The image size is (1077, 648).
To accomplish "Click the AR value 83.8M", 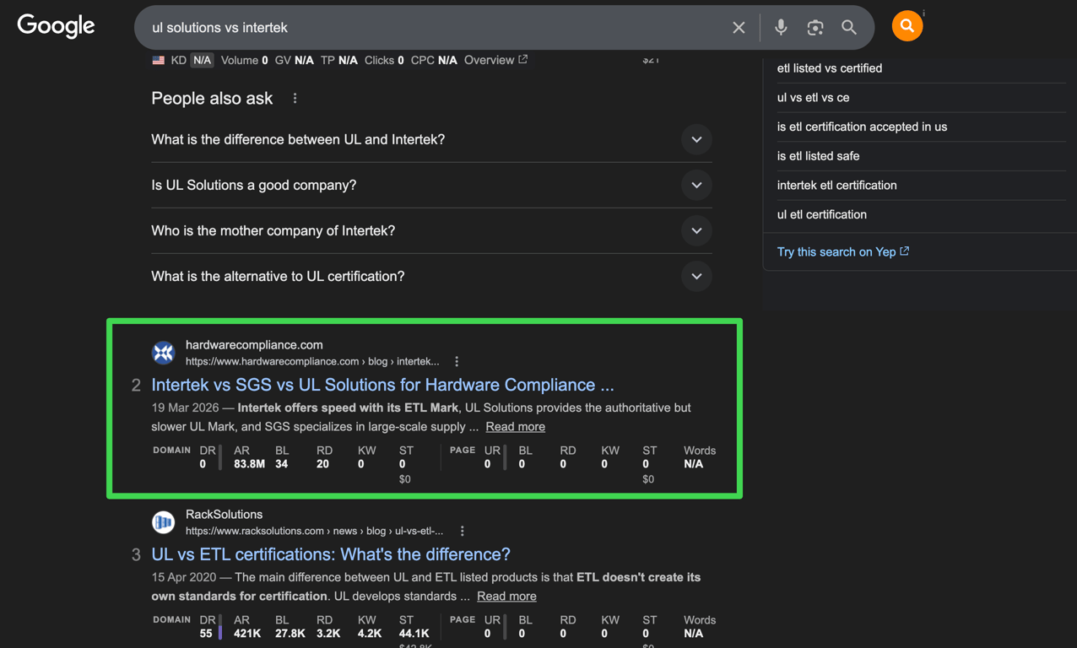I will pos(249,464).
